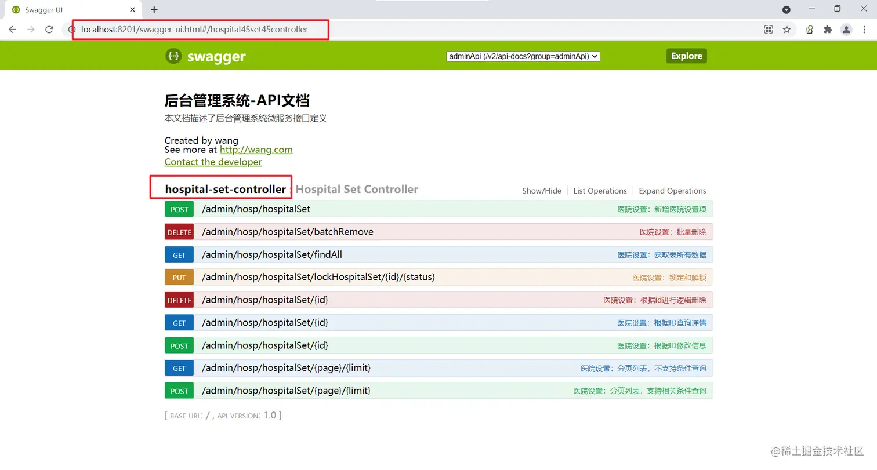Click the PUT badge for lockHospitalSet

coord(179,277)
